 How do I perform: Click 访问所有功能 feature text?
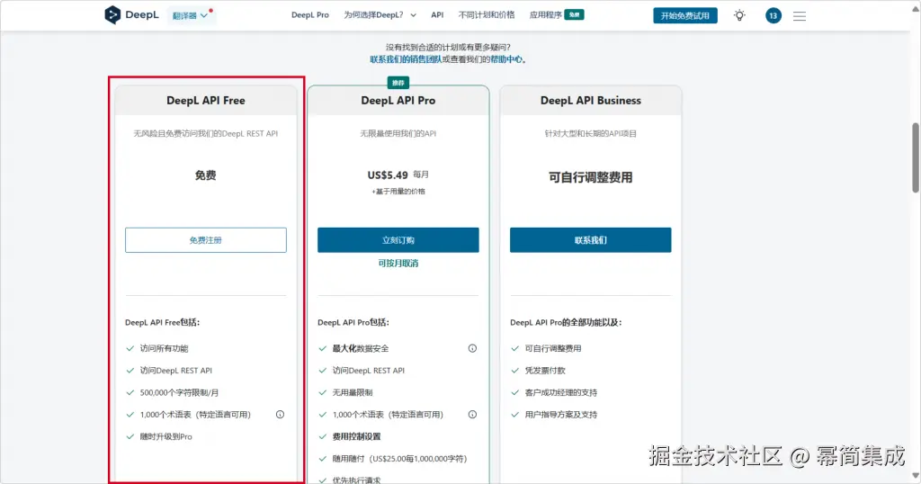click(x=164, y=348)
